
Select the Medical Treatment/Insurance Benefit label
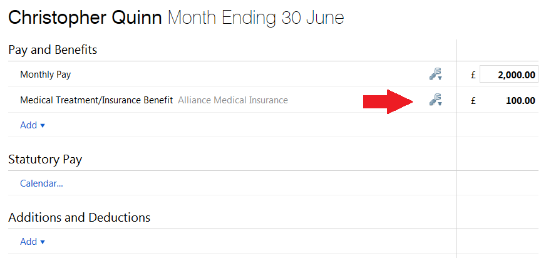pos(96,100)
